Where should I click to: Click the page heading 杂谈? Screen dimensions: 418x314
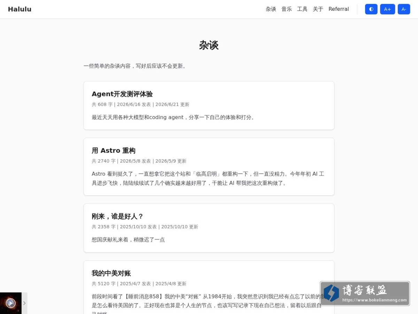209,45
